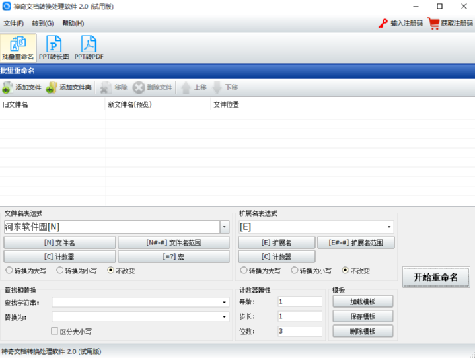Click the 删除文件 delete file icon
Viewport: 475px width, 358px height.
139,88
